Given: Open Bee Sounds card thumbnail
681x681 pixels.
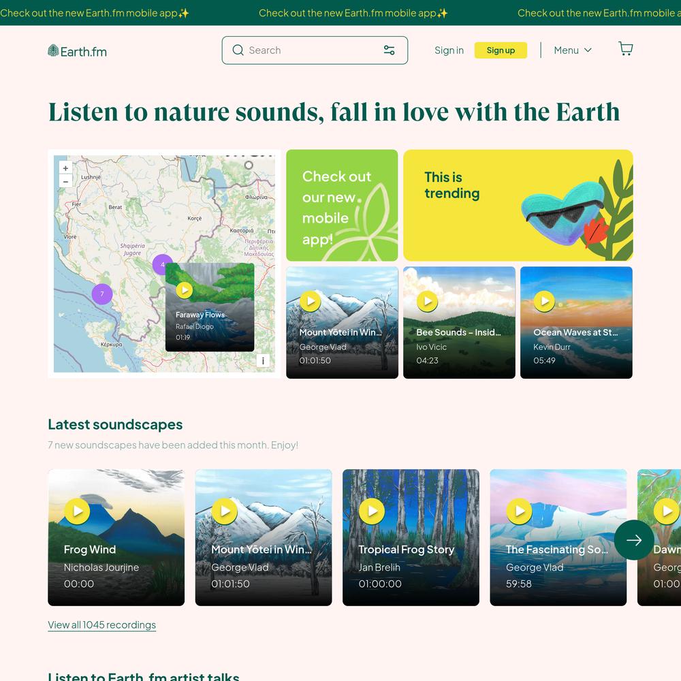Looking at the screenshot, I should tap(459, 322).
